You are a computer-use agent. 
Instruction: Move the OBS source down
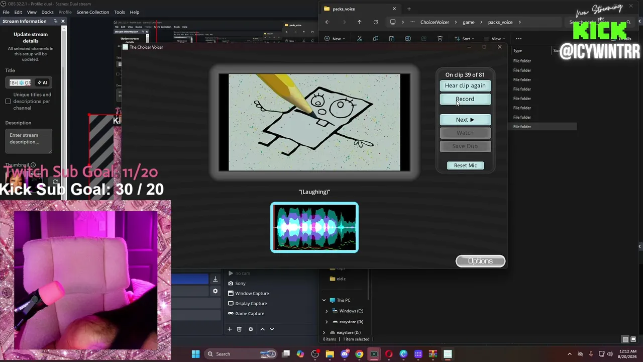[272, 329]
